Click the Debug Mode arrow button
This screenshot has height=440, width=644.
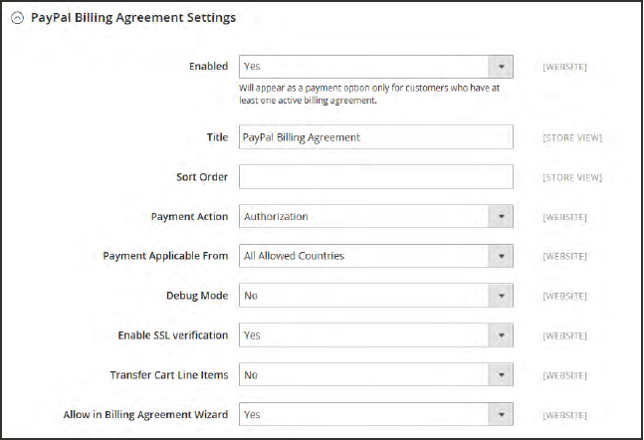pyautogui.click(x=501, y=296)
